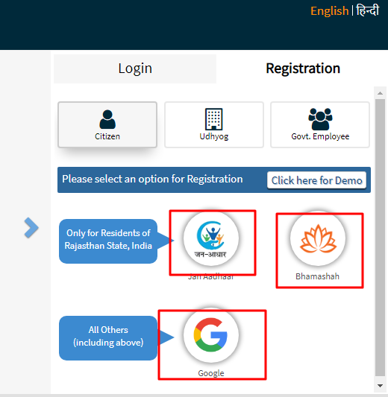Image resolution: width=388 pixels, height=397 pixels.
Task: Click here for Demo button
Action: 316,180
